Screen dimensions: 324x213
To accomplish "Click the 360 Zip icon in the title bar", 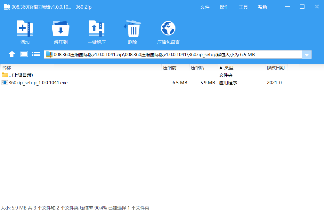I will tap(6, 6).
